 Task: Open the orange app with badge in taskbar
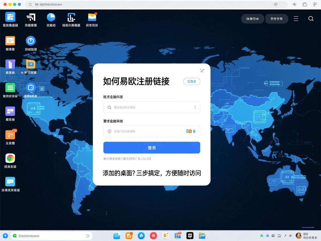tap(129, 236)
